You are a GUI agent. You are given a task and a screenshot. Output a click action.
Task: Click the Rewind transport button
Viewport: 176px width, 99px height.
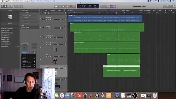[56, 6]
